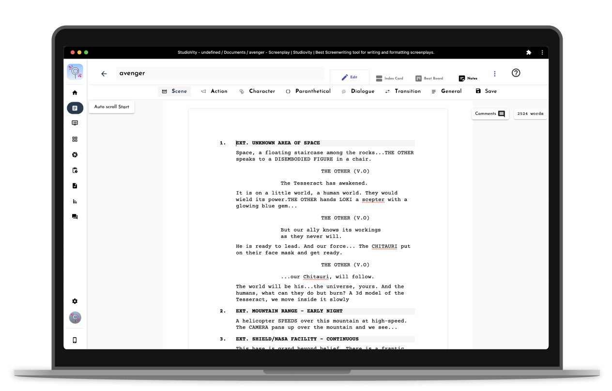Open the Settings gear icon
The width and height of the screenshot is (612, 391).
tap(75, 301)
